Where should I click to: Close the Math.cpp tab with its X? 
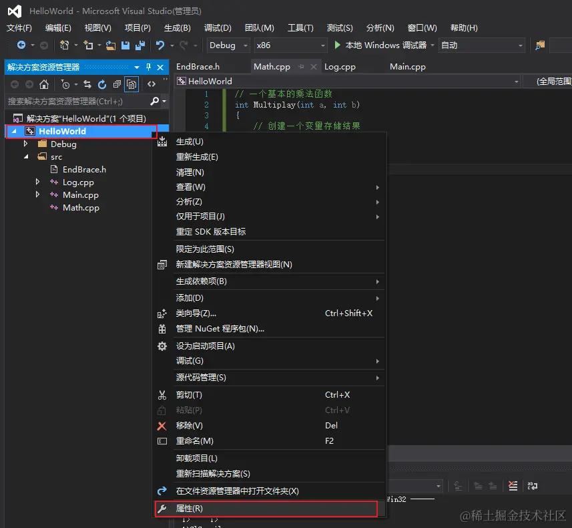pyautogui.click(x=313, y=67)
